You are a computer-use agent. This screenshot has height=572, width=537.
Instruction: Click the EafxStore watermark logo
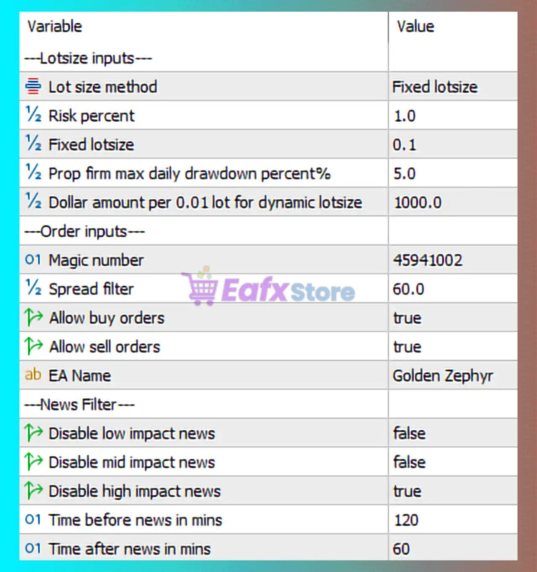268,290
